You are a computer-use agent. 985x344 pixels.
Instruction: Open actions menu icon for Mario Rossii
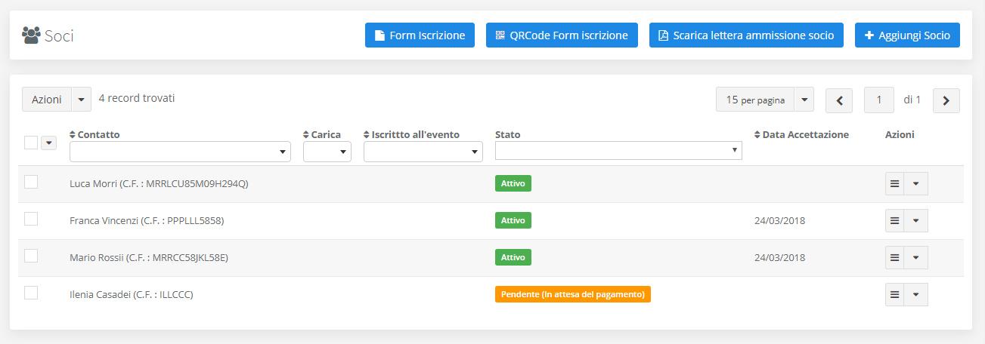pos(894,257)
